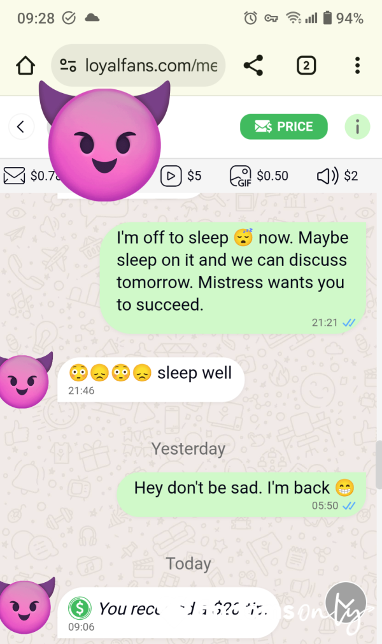Click the chat scrollbar on right edge
This screenshot has width=382, height=644.
pyautogui.click(x=379, y=465)
